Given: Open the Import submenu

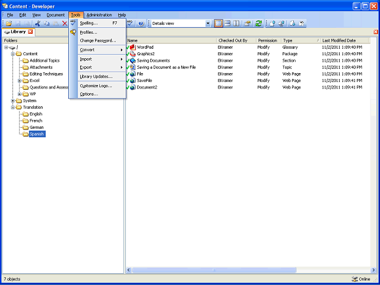Looking at the screenshot, I should tap(97, 59).
